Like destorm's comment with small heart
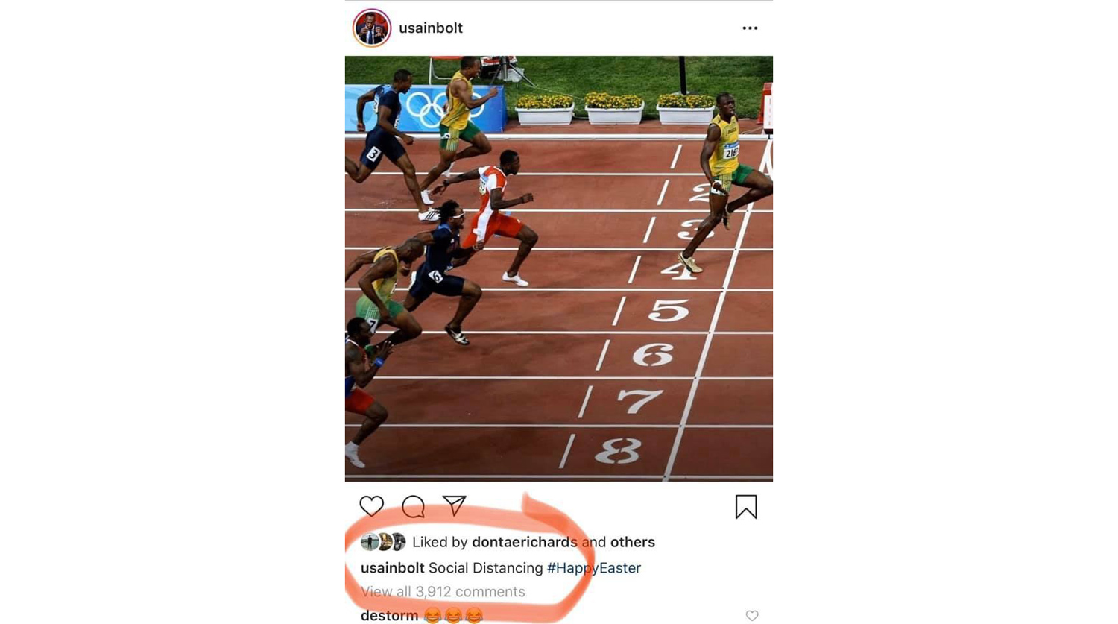Image resolution: width=1118 pixels, height=624 pixels. pos(752,615)
